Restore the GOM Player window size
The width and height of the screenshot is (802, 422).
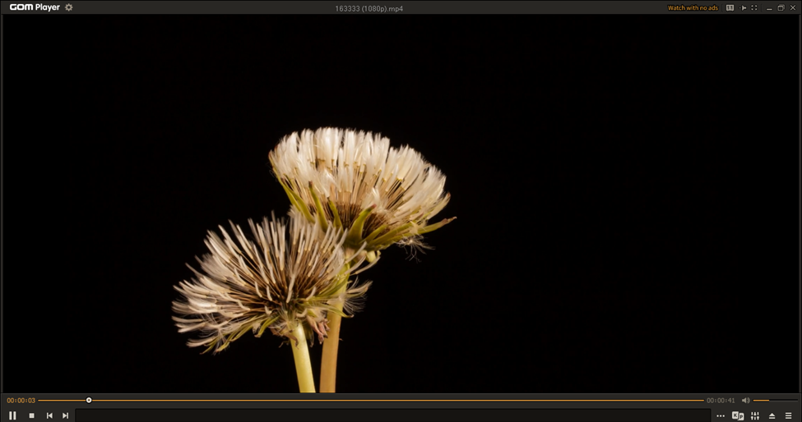(781, 7)
